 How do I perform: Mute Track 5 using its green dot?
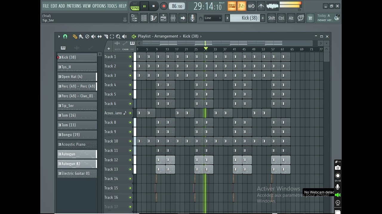[130, 94]
